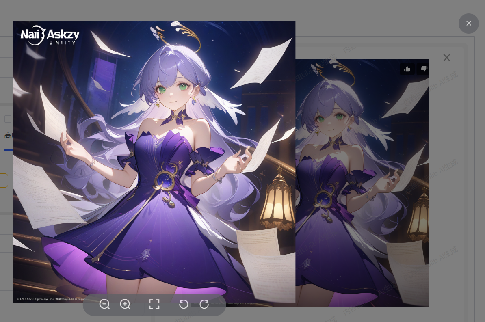485x322 pixels.
Task: Close the image preview overlay
Action: point(469,24)
